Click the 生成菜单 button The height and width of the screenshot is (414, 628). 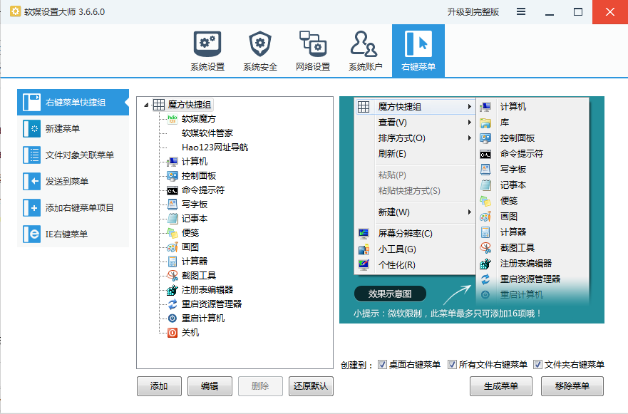point(500,386)
